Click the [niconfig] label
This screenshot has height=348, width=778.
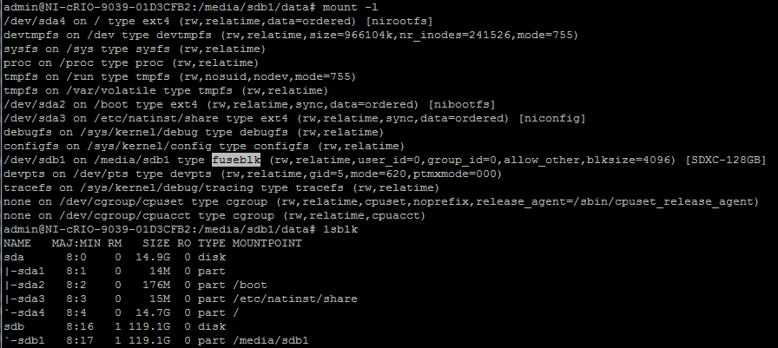(552, 119)
